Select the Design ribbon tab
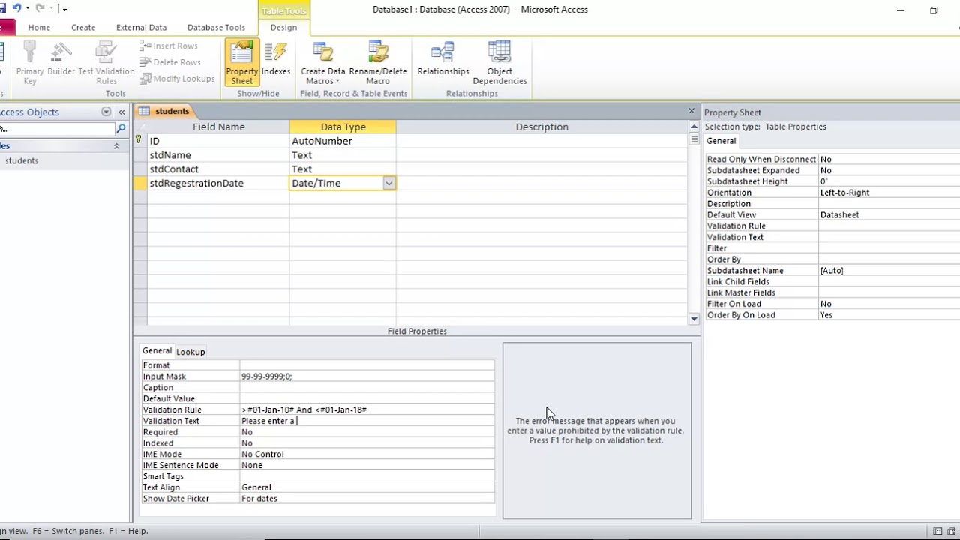The image size is (960, 540). coord(283,27)
